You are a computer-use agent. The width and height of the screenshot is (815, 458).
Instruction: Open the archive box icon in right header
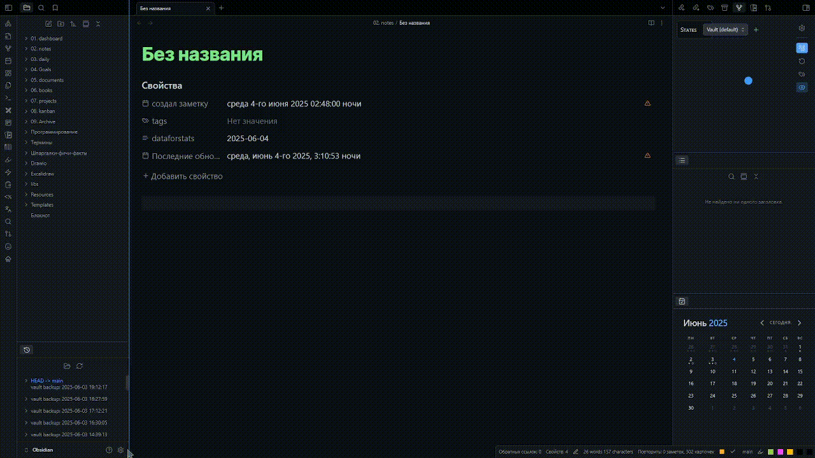point(725,8)
